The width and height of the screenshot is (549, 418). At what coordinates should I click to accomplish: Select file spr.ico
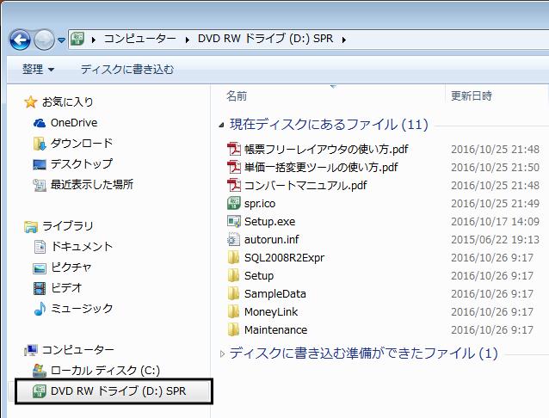pyautogui.click(x=260, y=204)
